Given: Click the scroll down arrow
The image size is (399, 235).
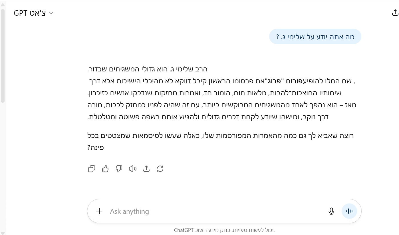Looking at the screenshot, I should pyautogui.click(x=3, y=233).
